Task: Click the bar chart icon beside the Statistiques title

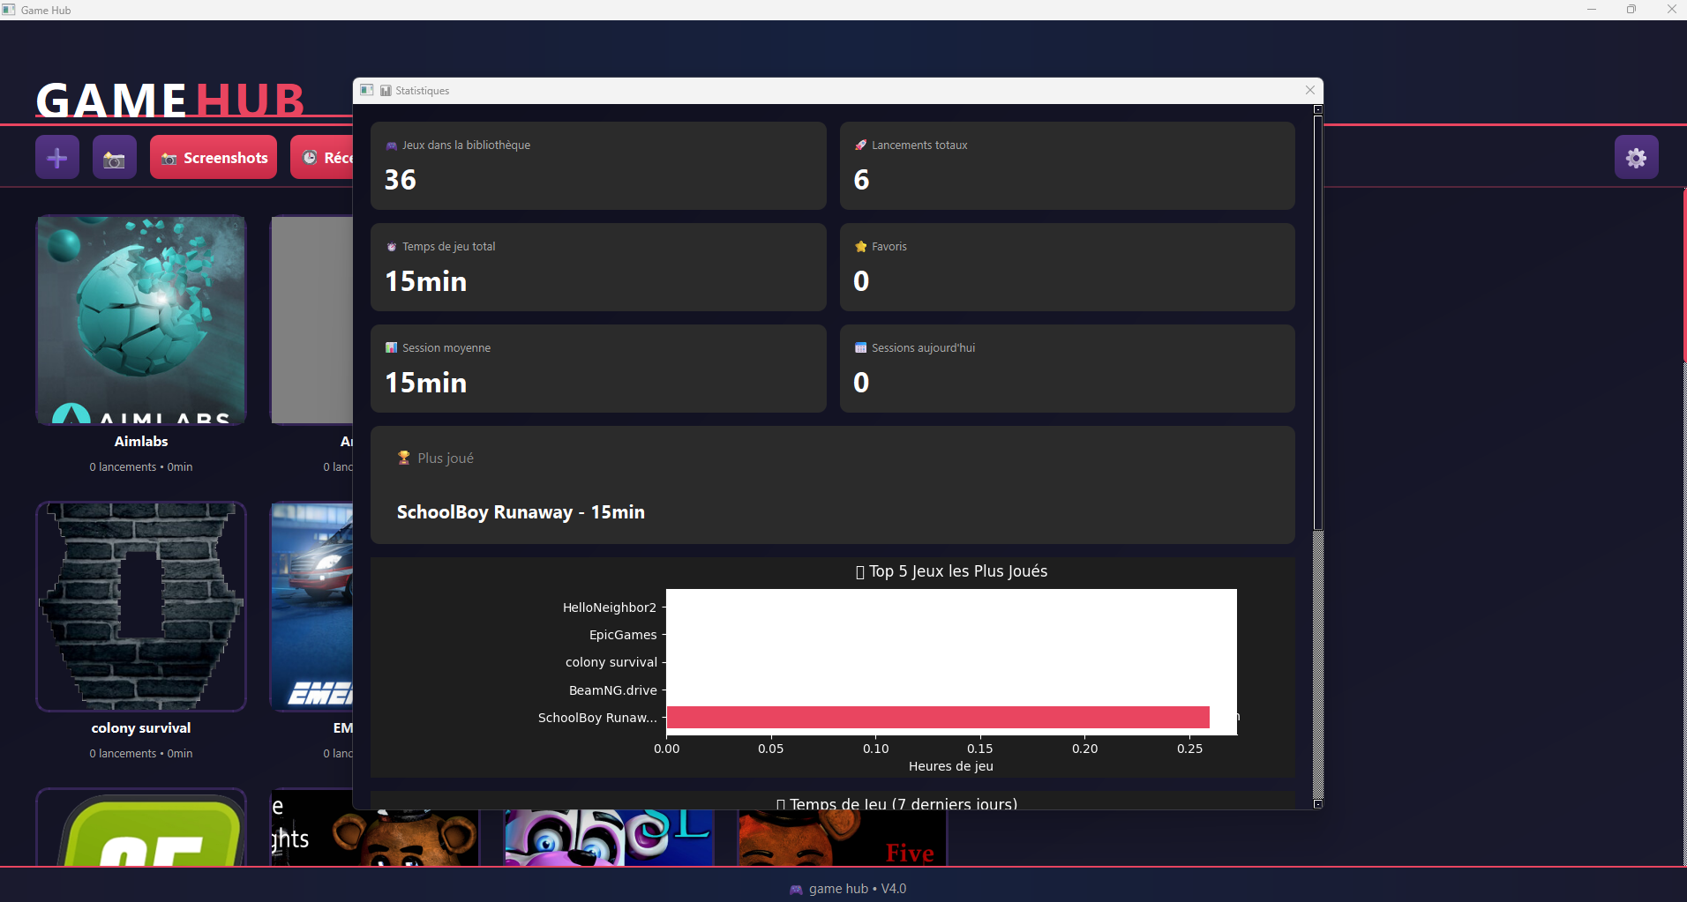Action: [386, 91]
